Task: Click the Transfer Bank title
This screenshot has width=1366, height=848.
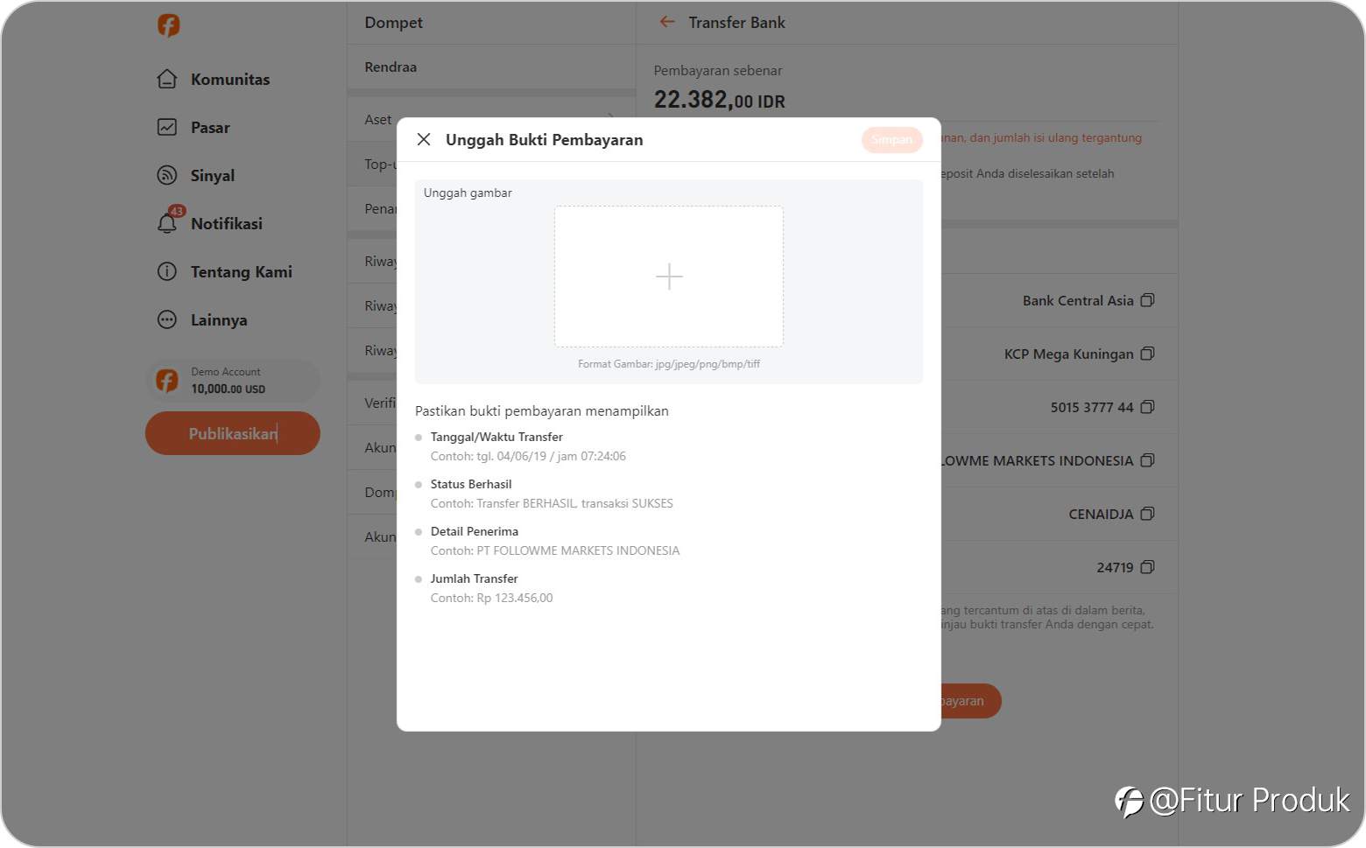Action: tap(736, 22)
